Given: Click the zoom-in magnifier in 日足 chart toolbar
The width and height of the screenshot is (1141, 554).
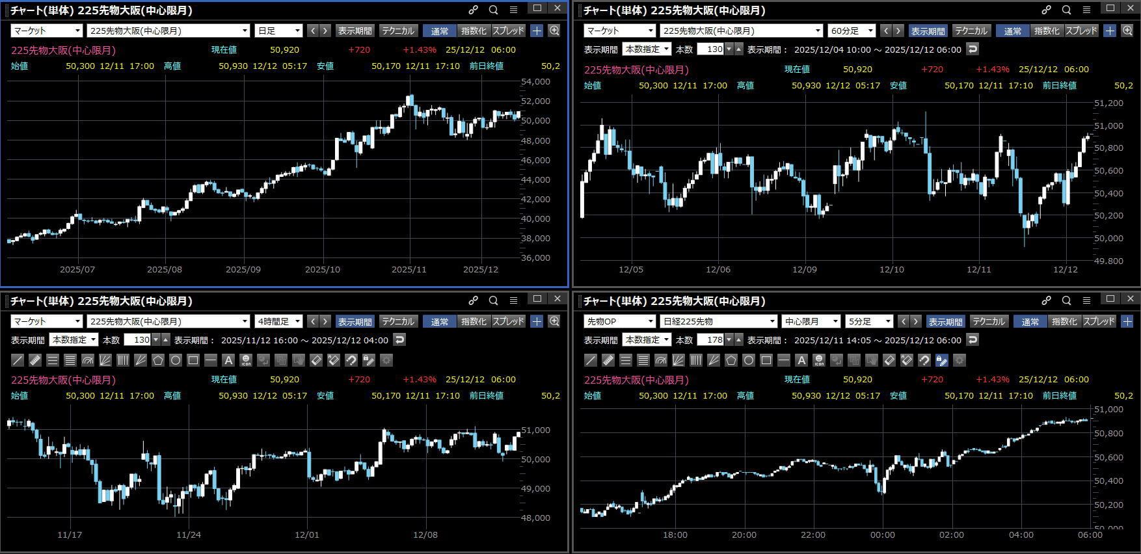Looking at the screenshot, I should [554, 31].
